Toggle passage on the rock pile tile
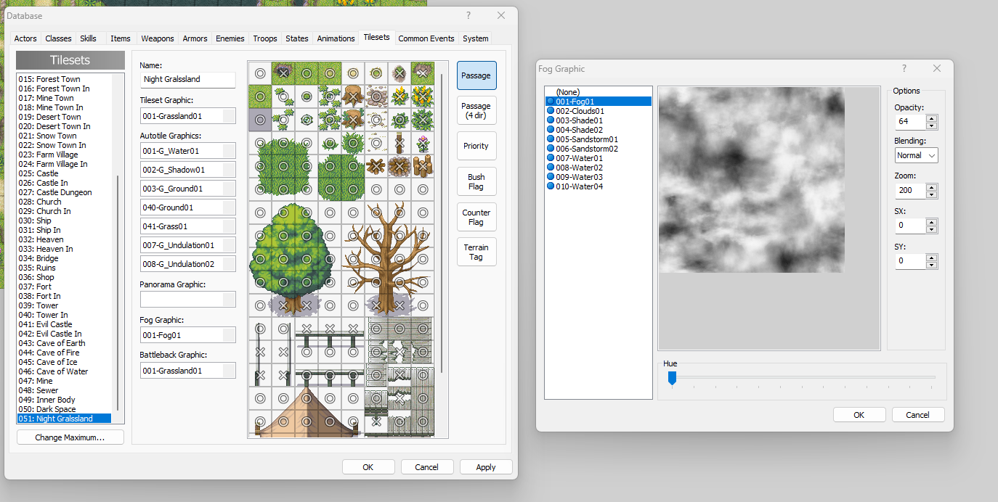This screenshot has width=998, height=502. point(376,96)
